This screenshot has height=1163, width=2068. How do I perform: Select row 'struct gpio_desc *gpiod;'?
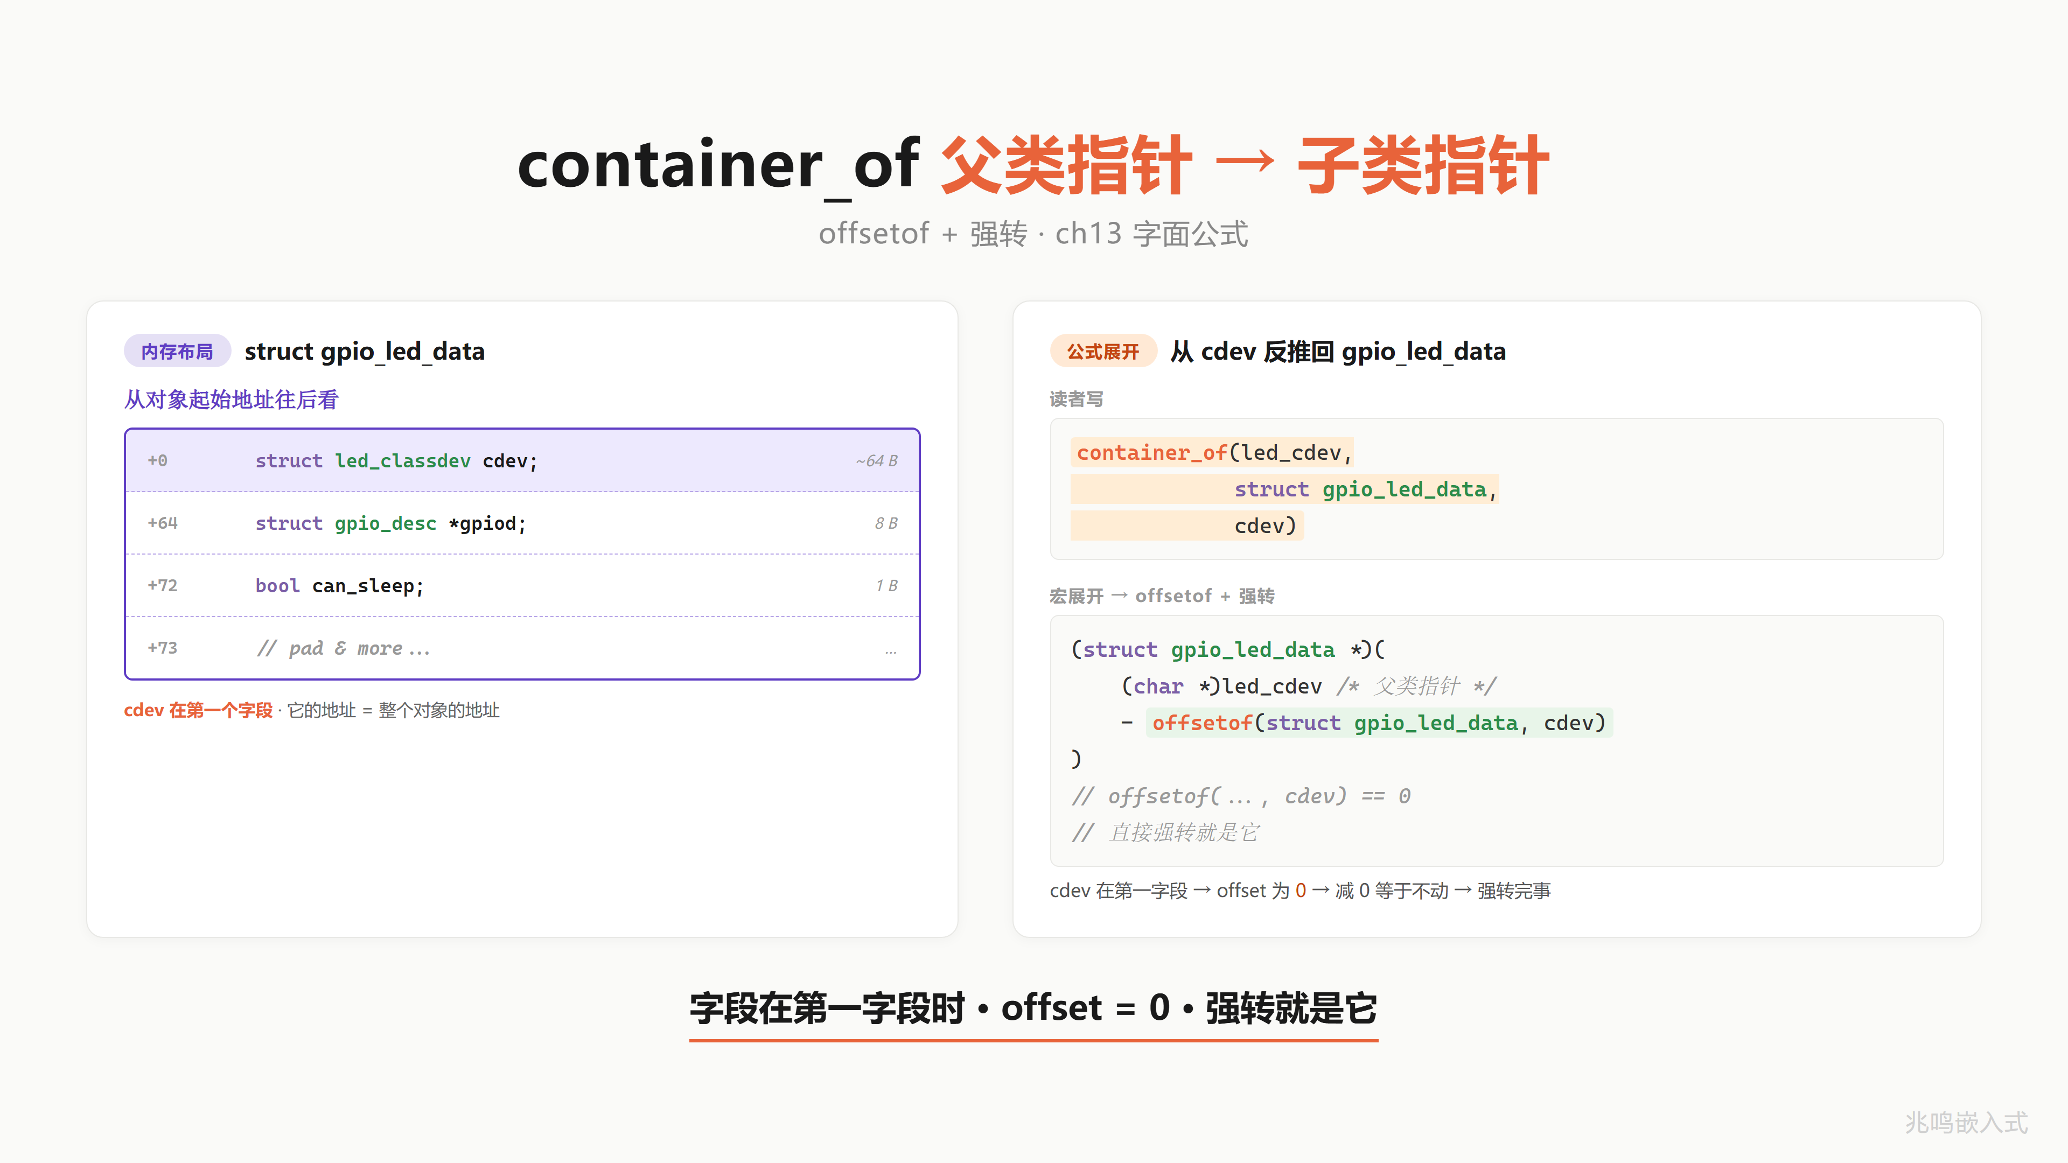[x=522, y=523]
